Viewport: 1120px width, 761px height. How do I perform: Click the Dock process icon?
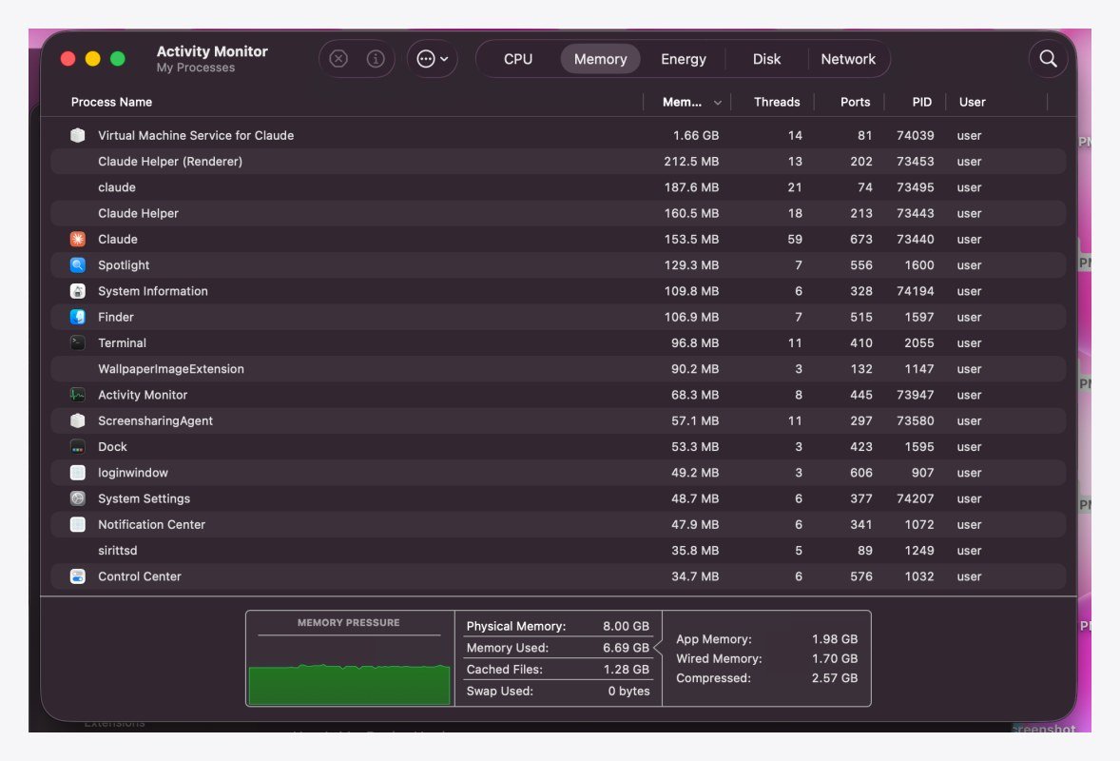tap(78, 446)
